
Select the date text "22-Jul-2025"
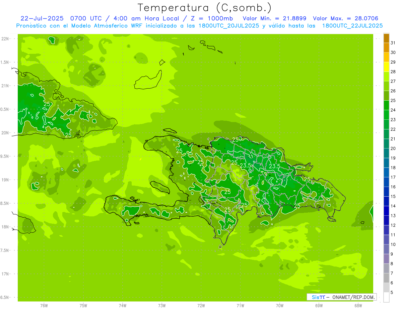42,18
